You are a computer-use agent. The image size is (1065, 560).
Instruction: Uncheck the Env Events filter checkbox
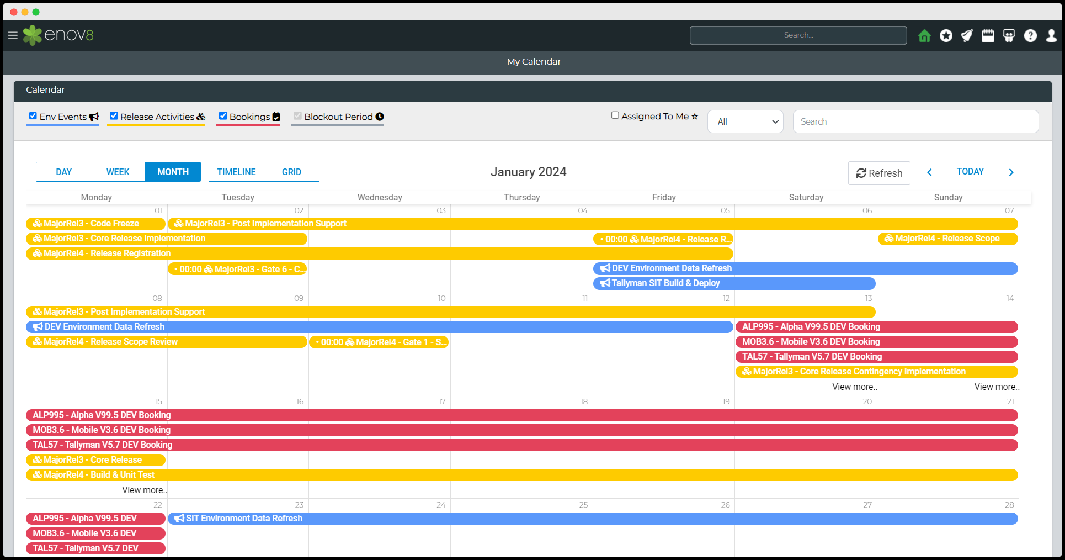[x=33, y=116]
